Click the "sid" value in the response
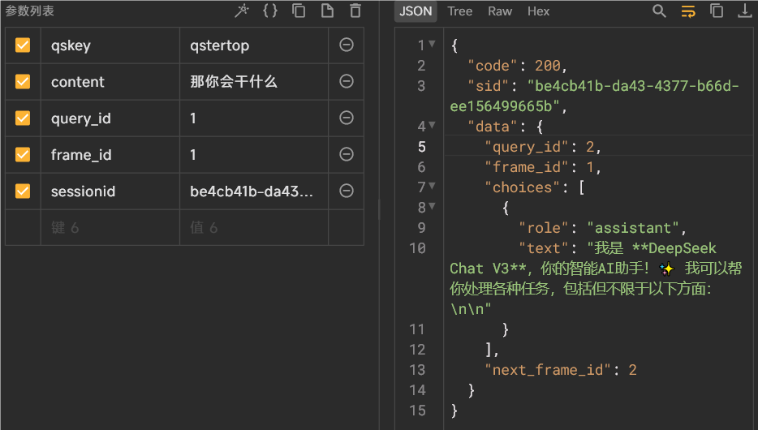The height and width of the screenshot is (430, 758). 595,96
